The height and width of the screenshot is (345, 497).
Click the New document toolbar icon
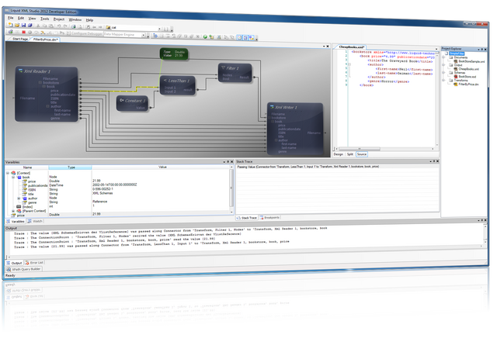coord(10,24)
